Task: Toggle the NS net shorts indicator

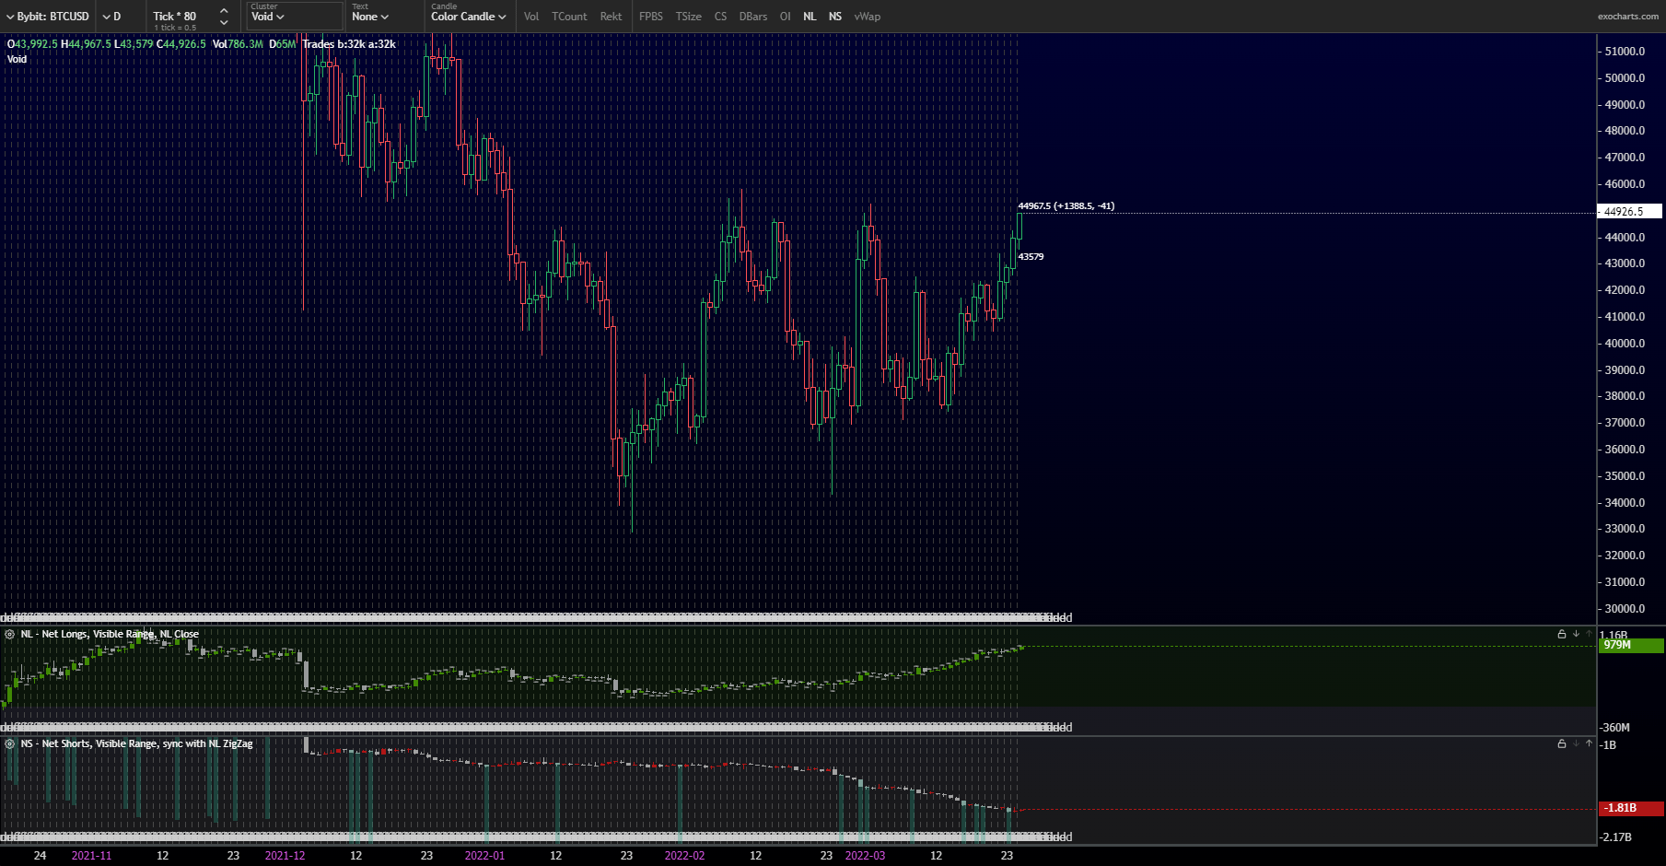Action: [834, 17]
